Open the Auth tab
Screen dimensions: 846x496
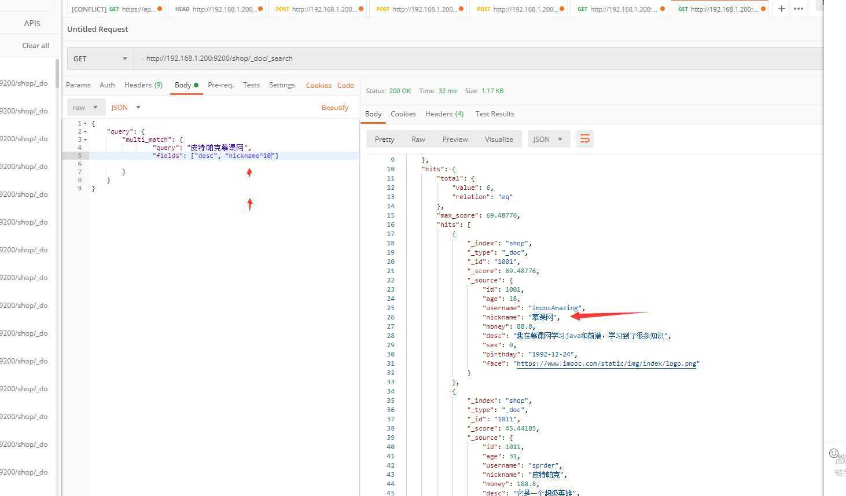(107, 85)
